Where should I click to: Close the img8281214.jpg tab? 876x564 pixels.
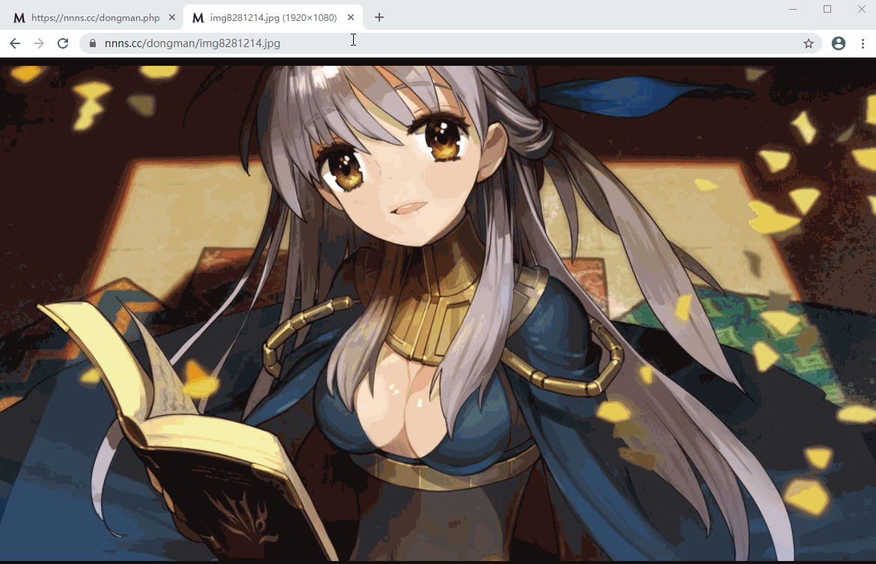(351, 17)
